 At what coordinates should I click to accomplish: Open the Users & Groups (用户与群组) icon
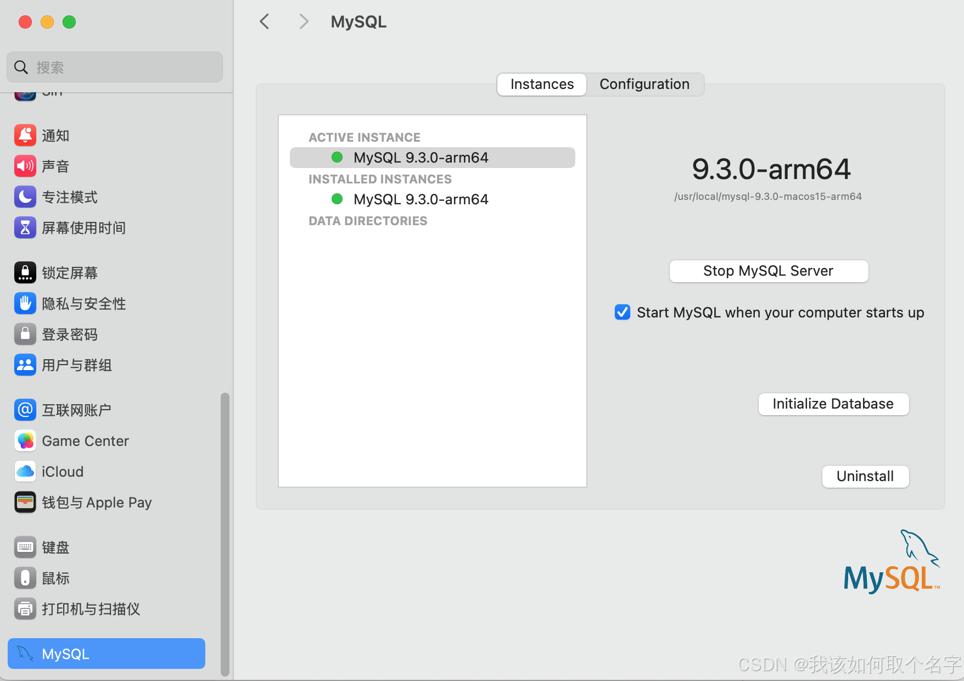click(x=25, y=365)
